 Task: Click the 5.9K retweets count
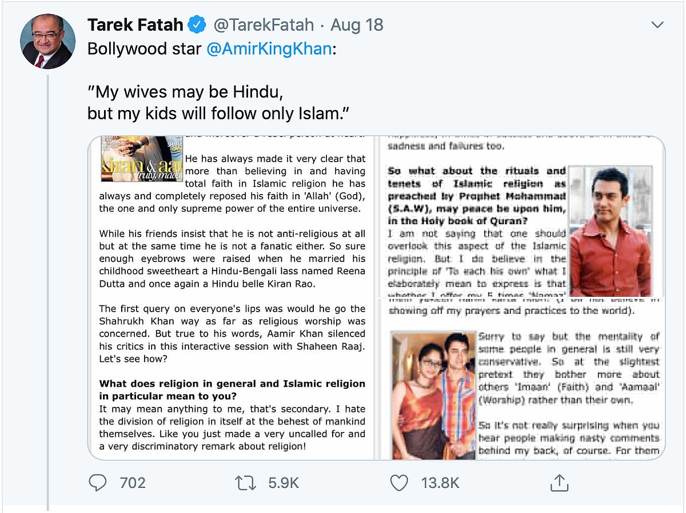(284, 483)
